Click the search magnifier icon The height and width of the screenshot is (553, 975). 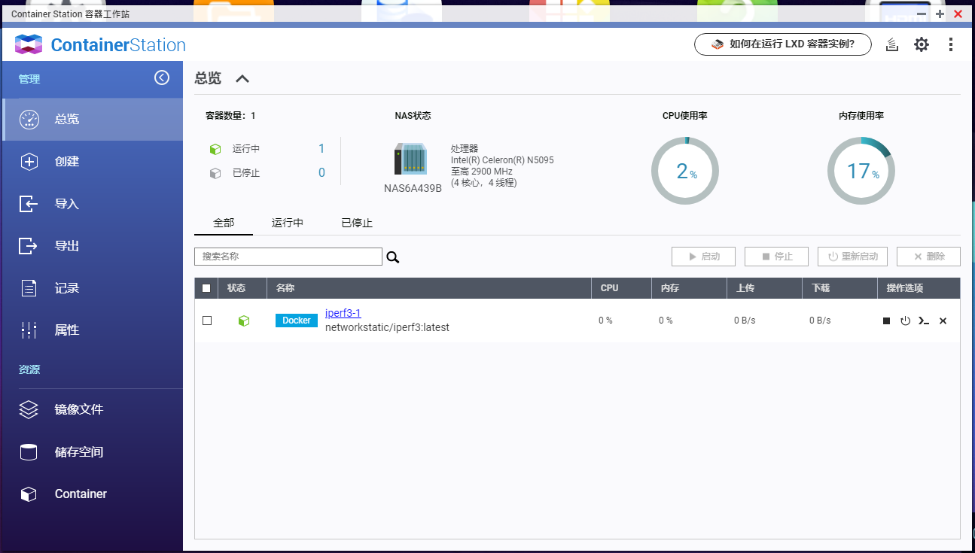click(x=392, y=257)
